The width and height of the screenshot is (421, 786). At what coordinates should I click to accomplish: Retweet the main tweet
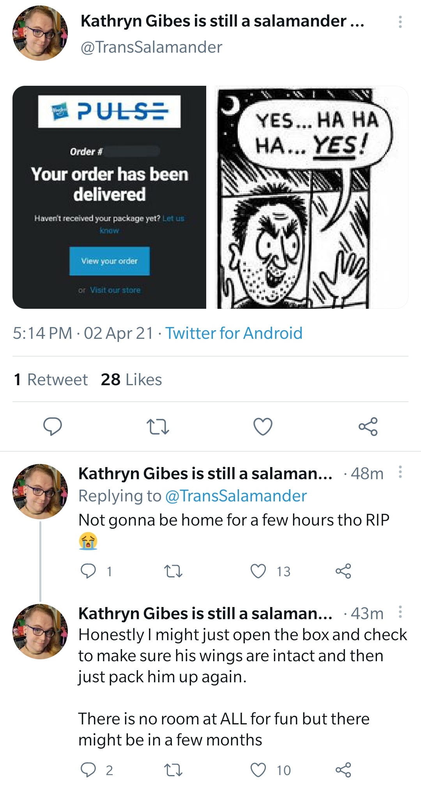point(157,427)
